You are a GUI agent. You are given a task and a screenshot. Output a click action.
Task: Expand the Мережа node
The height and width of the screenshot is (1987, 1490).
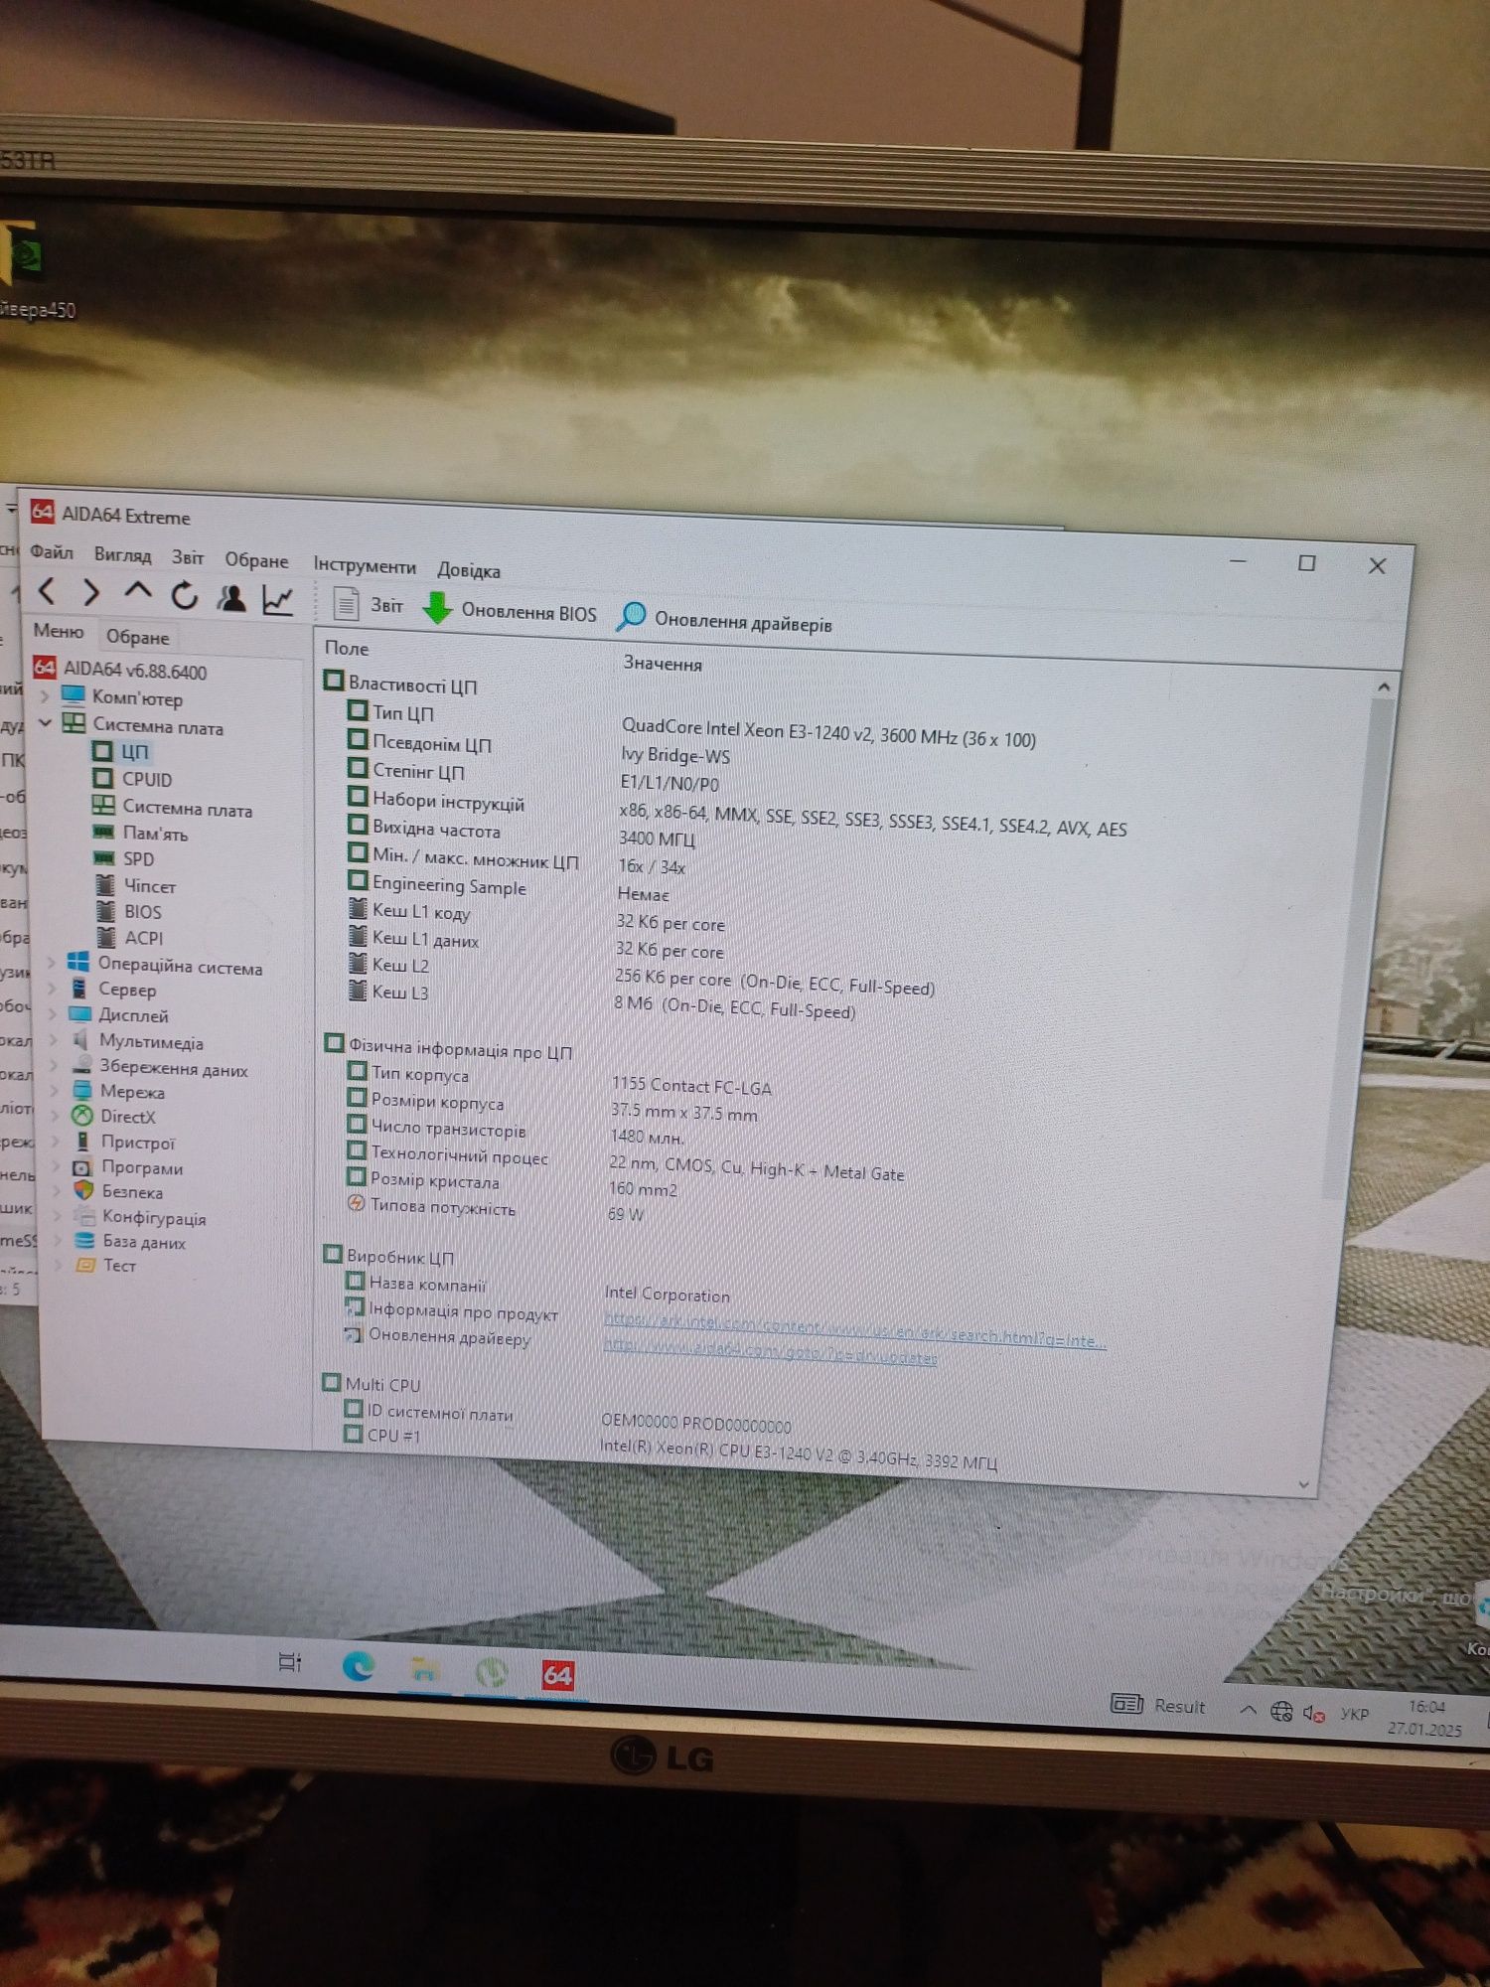pyautogui.click(x=55, y=1091)
